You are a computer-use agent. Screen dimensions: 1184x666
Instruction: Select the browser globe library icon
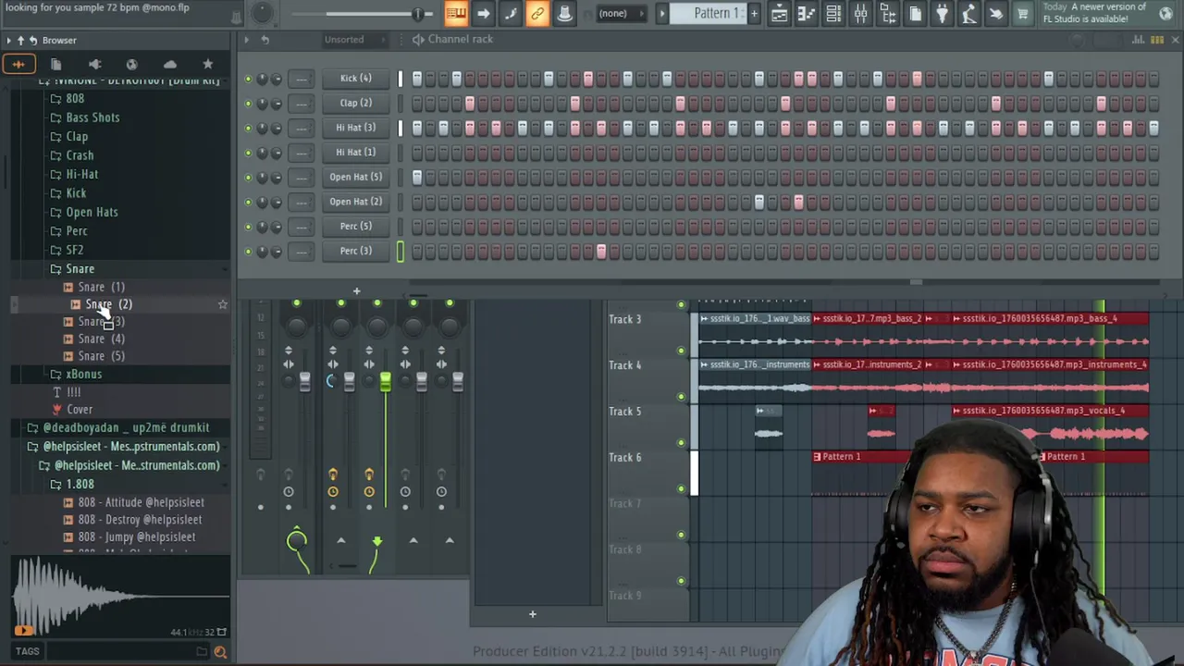132,64
